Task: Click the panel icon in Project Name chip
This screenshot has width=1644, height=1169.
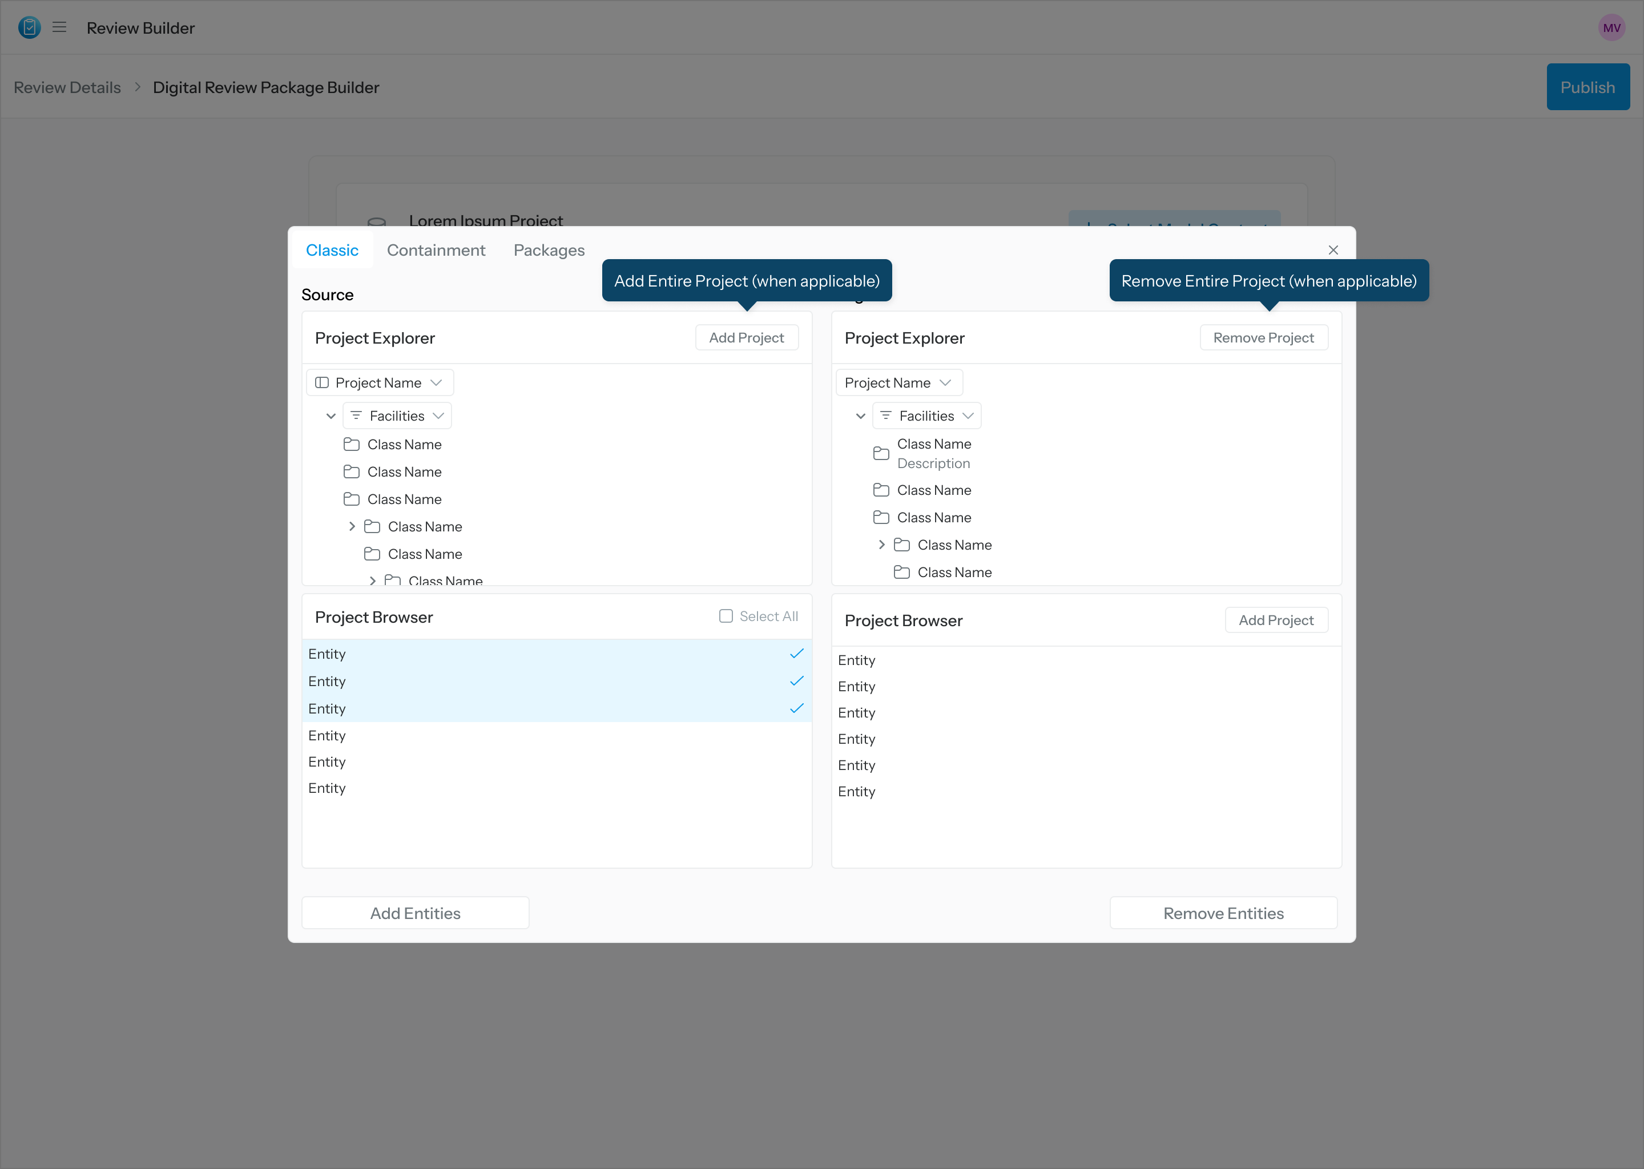Action: [323, 382]
